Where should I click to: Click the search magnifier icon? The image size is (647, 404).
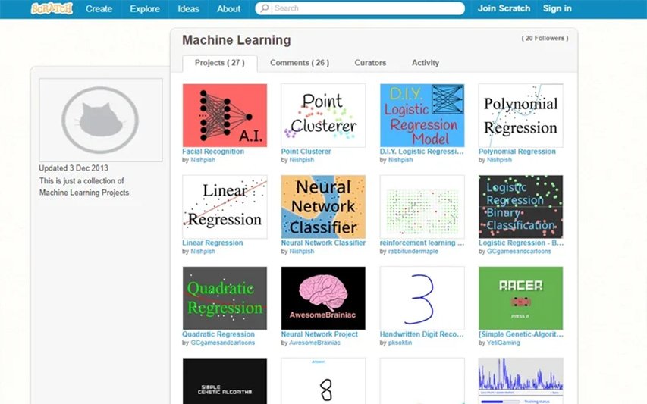264,8
